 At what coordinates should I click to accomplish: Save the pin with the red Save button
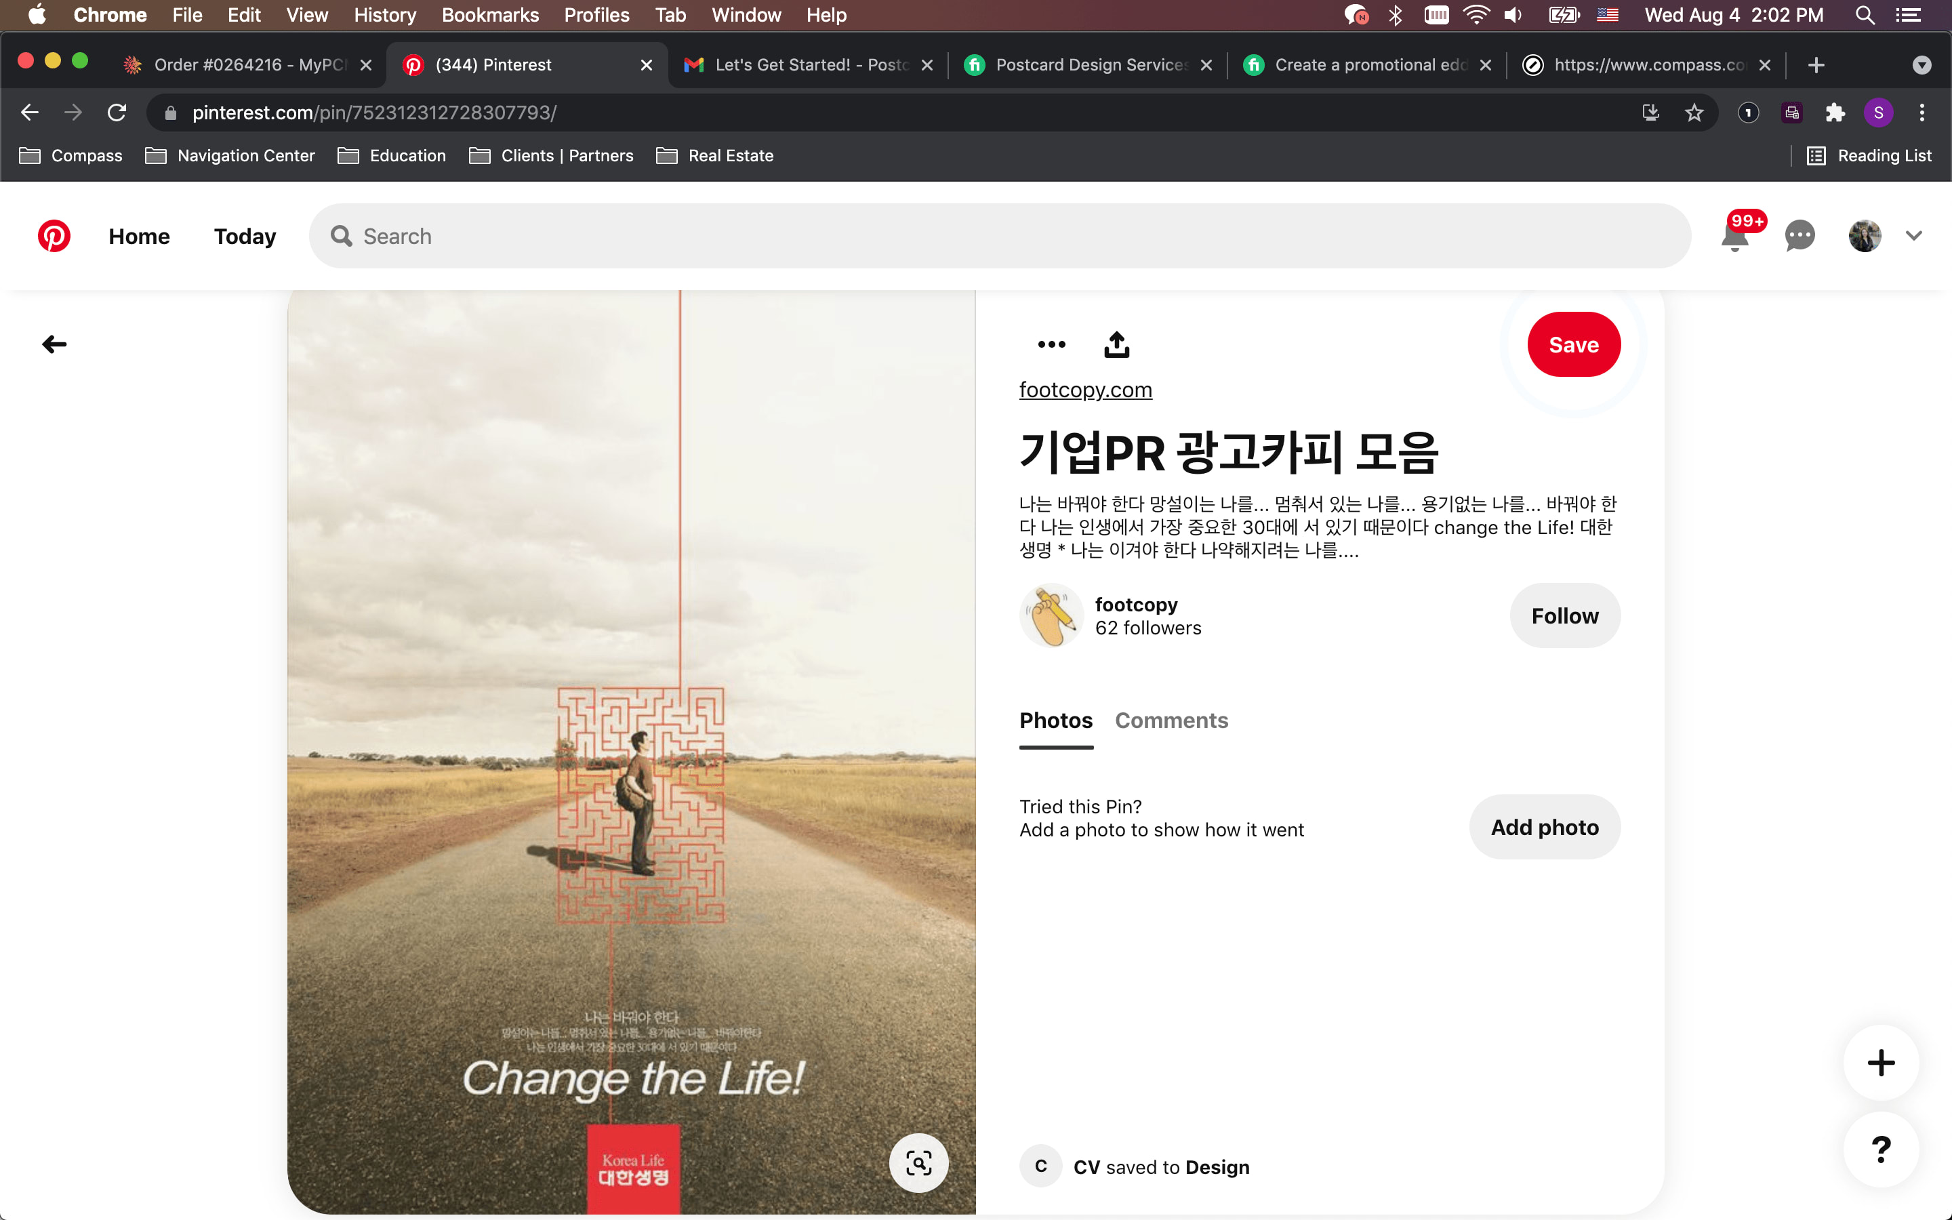pyautogui.click(x=1574, y=344)
